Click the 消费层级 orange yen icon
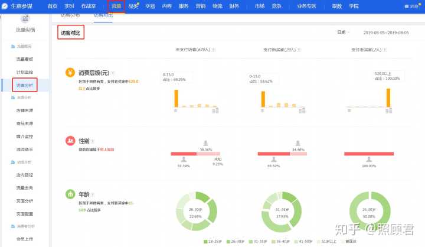 click(x=70, y=73)
